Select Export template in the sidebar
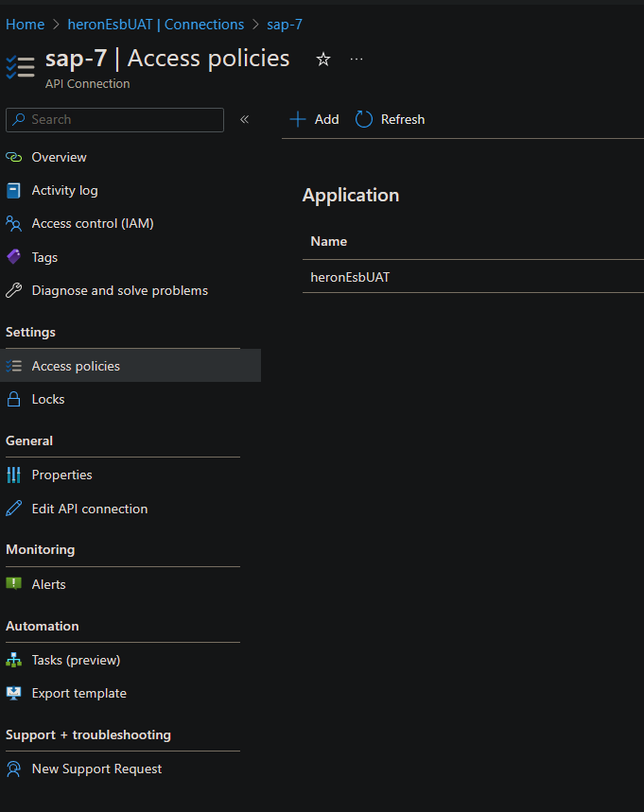The width and height of the screenshot is (644, 812). click(79, 694)
